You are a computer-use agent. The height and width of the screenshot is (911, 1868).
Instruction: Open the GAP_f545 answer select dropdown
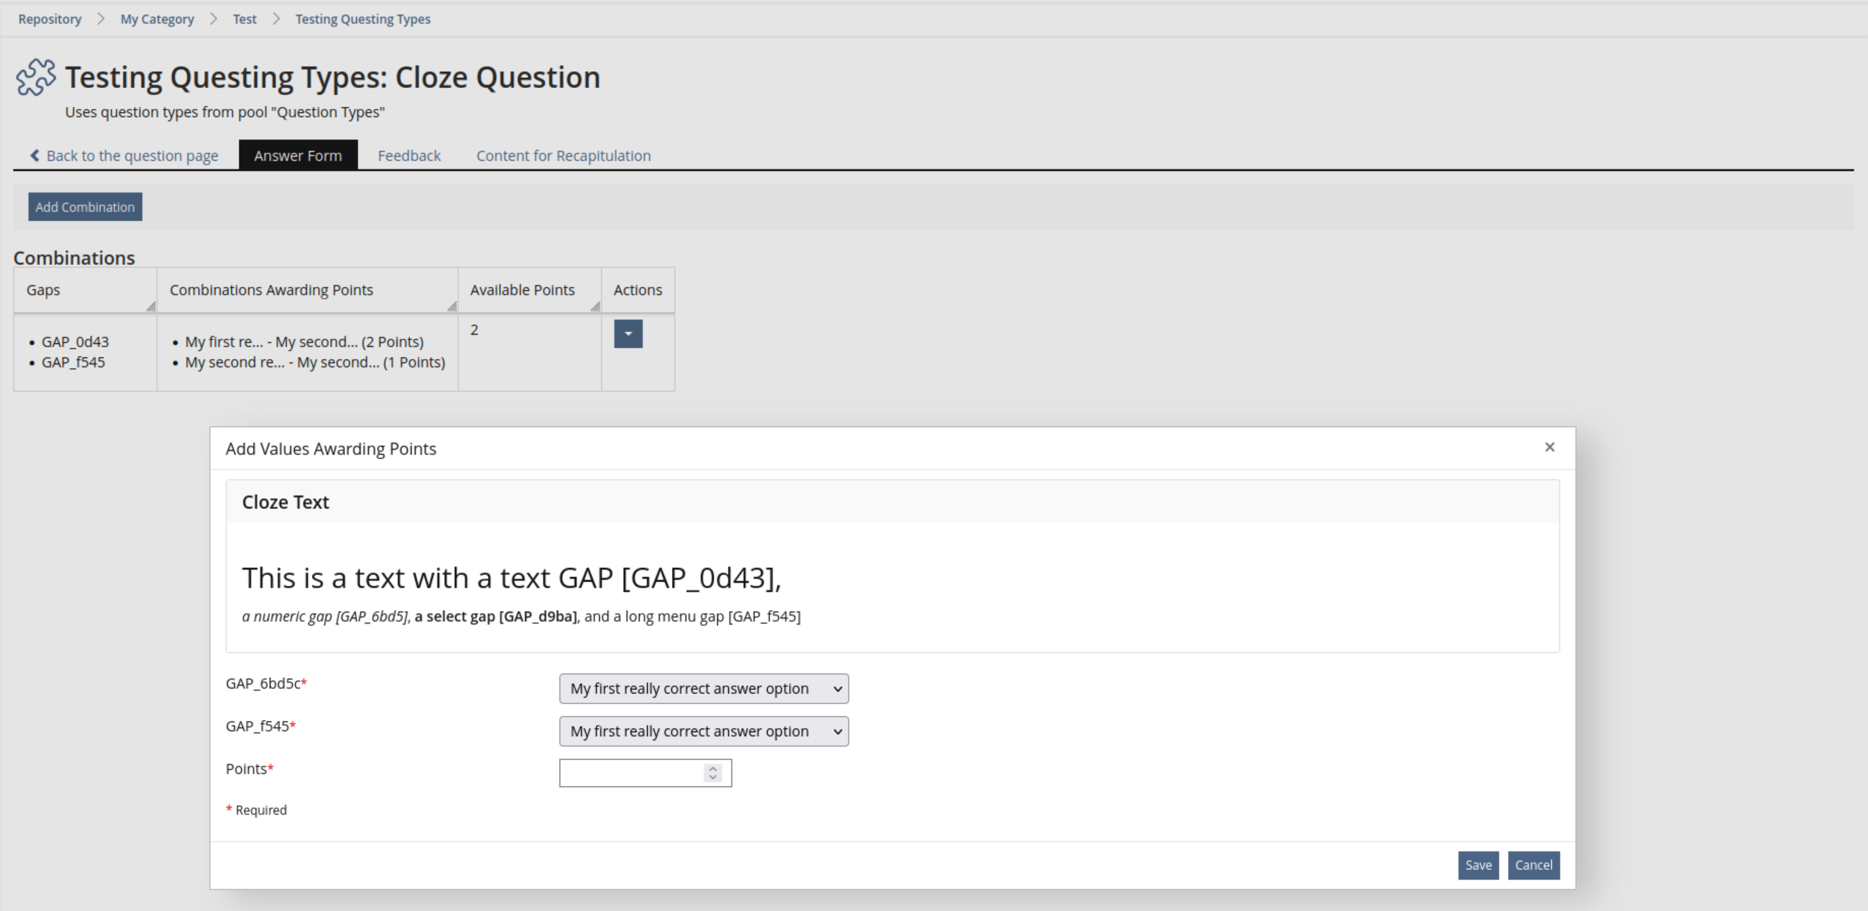(703, 731)
